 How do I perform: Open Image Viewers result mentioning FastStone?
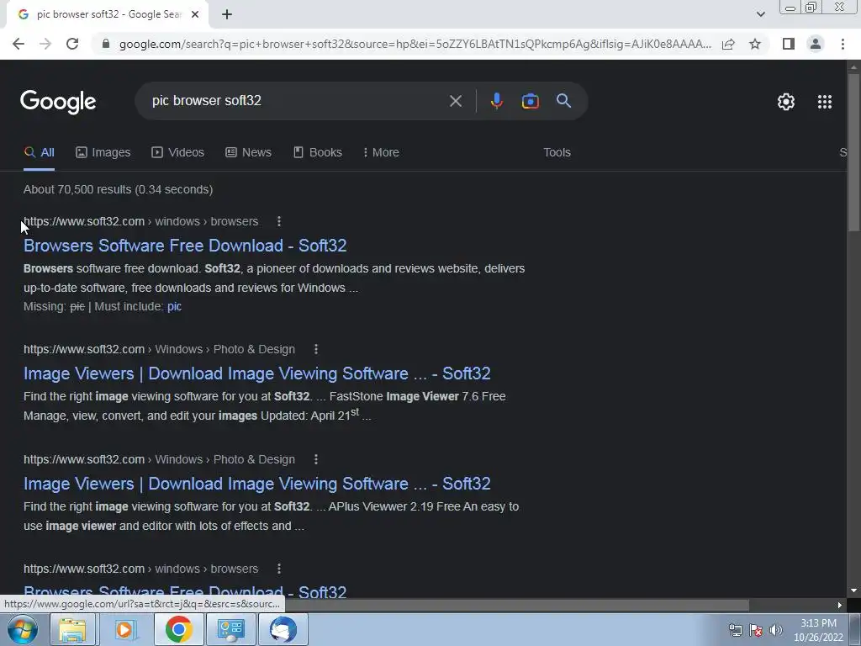[257, 373]
